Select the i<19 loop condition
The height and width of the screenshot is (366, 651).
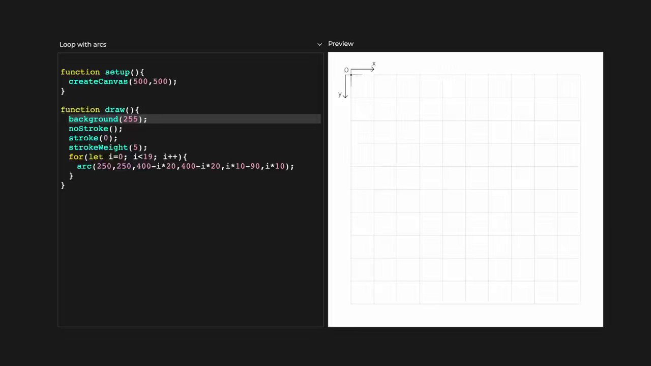[143, 157]
